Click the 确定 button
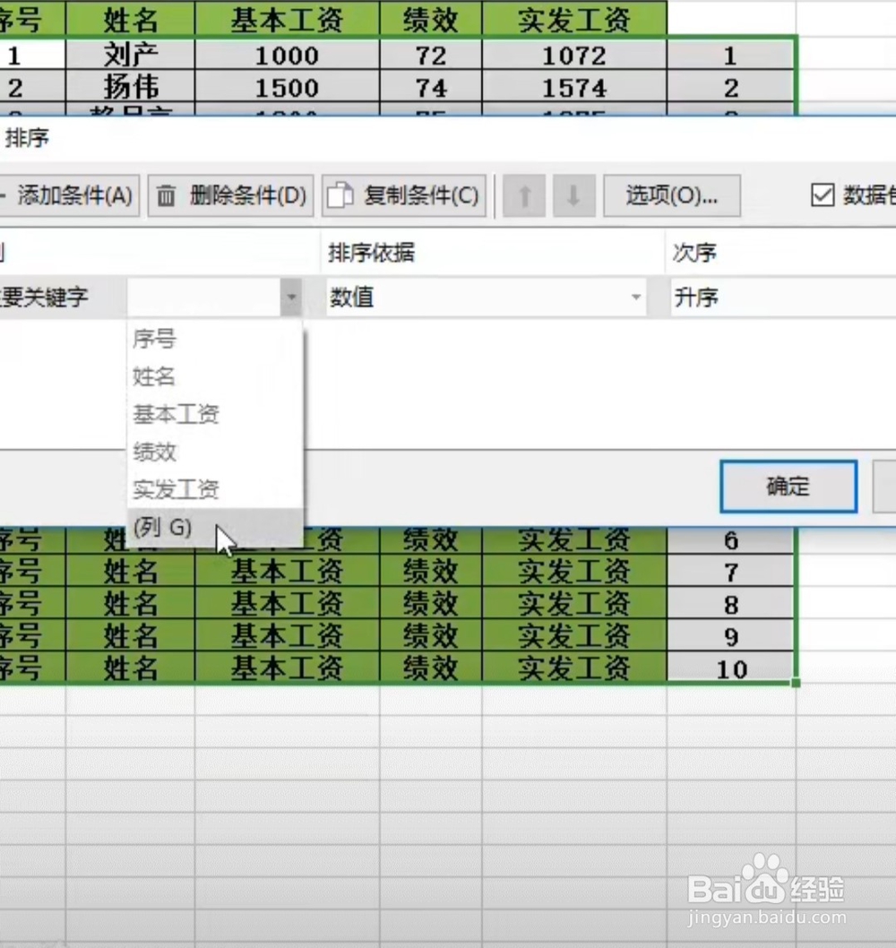Viewport: 896px width, 948px height. (788, 487)
